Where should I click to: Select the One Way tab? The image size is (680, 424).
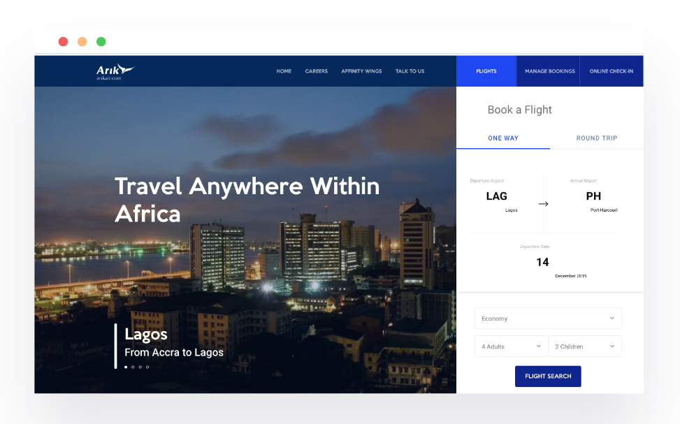(x=503, y=138)
